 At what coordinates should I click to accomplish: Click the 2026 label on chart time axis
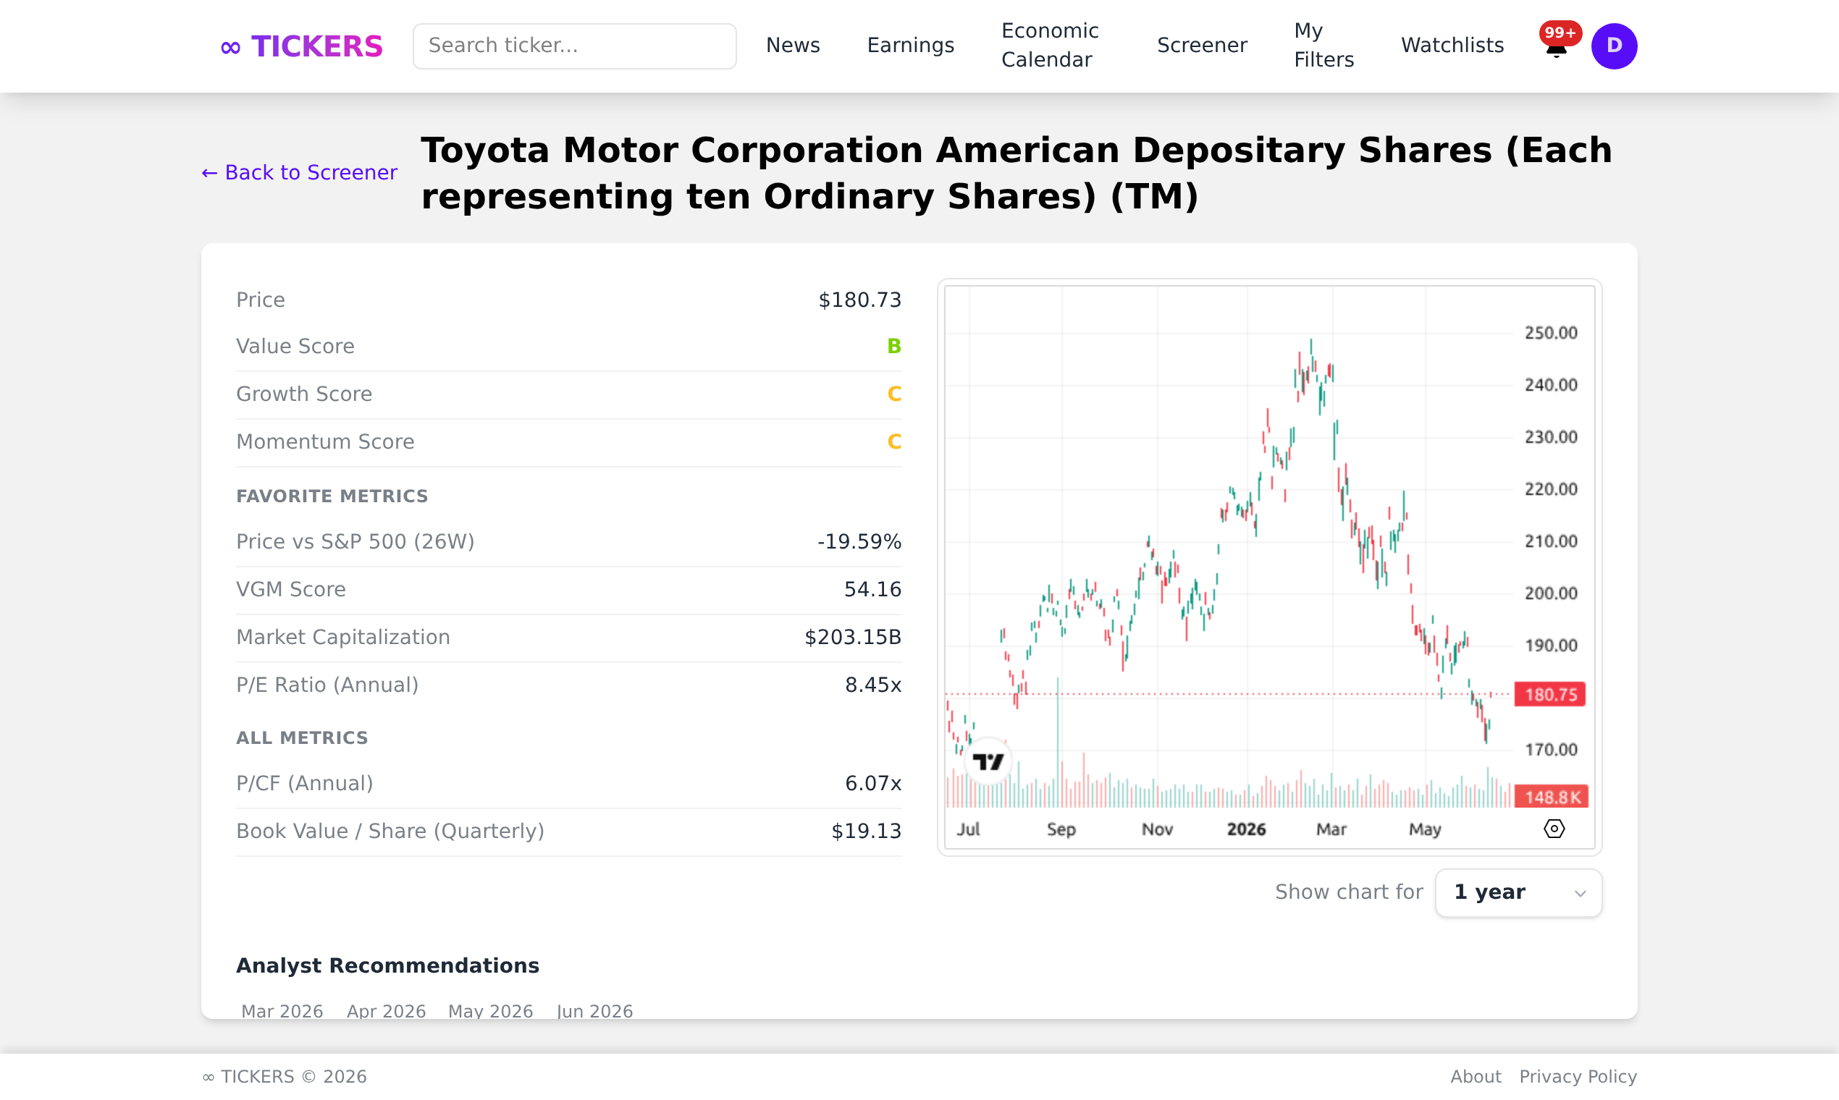(x=1246, y=829)
